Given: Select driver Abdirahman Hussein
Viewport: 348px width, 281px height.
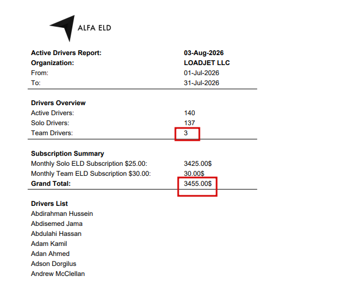Looking at the screenshot, I should [62, 214].
